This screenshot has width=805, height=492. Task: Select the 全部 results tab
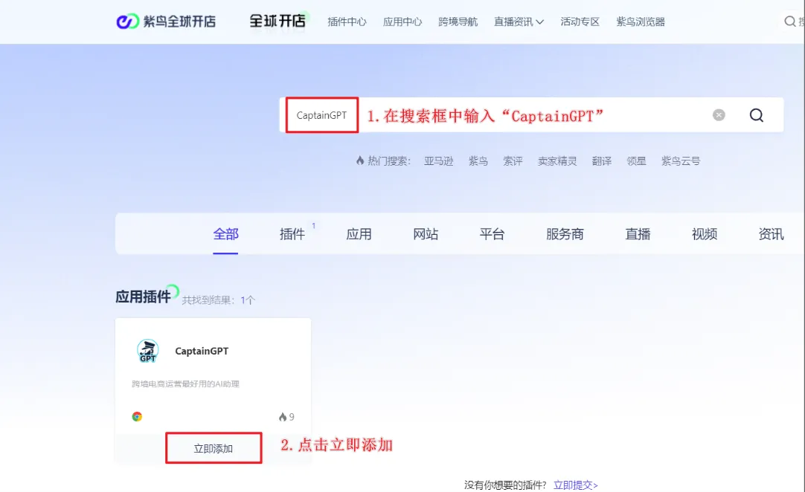226,234
